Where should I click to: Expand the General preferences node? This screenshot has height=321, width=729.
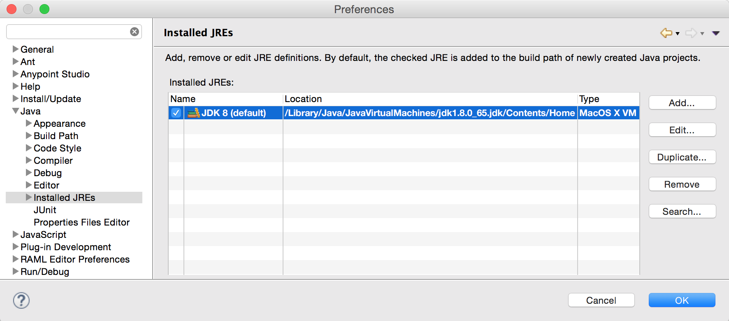pyautogui.click(x=16, y=49)
